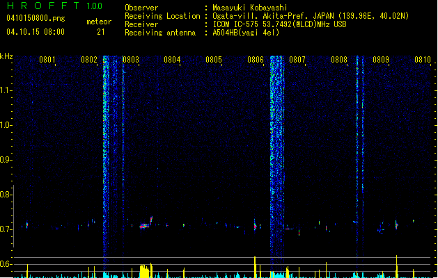Click the 0802 time marker
This screenshot has height=278, width=438.
click(89, 59)
